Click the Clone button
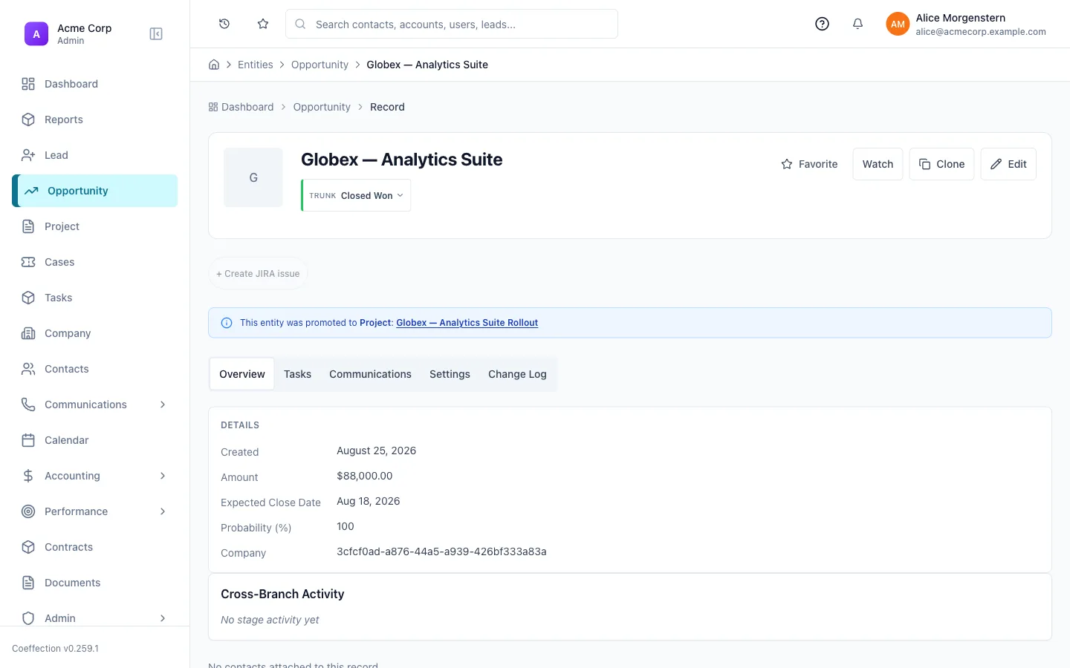Viewport: 1070px width, 668px height. 941,164
